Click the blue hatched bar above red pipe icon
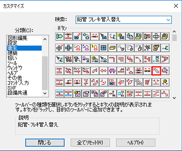Viewport: 182px width, 151px height. pos(60,94)
